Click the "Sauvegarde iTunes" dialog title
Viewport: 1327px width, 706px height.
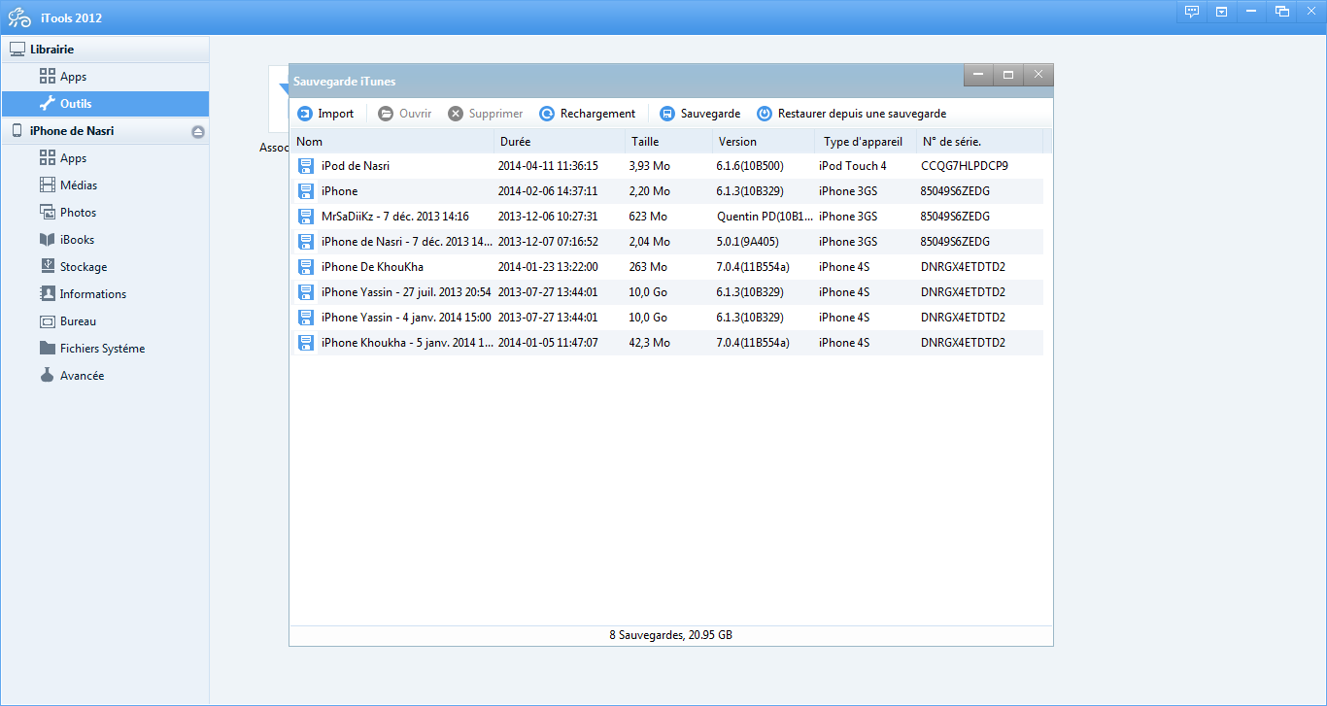[345, 82]
